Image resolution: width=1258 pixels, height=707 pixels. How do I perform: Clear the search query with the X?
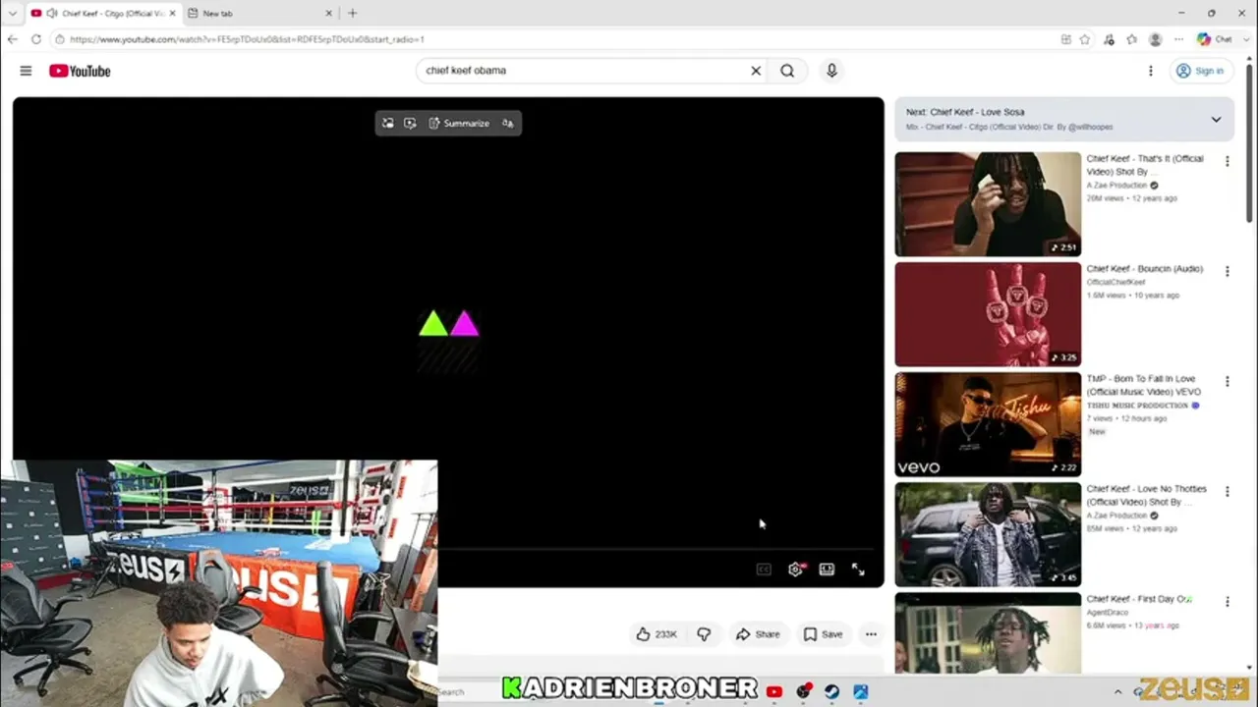[x=756, y=71]
